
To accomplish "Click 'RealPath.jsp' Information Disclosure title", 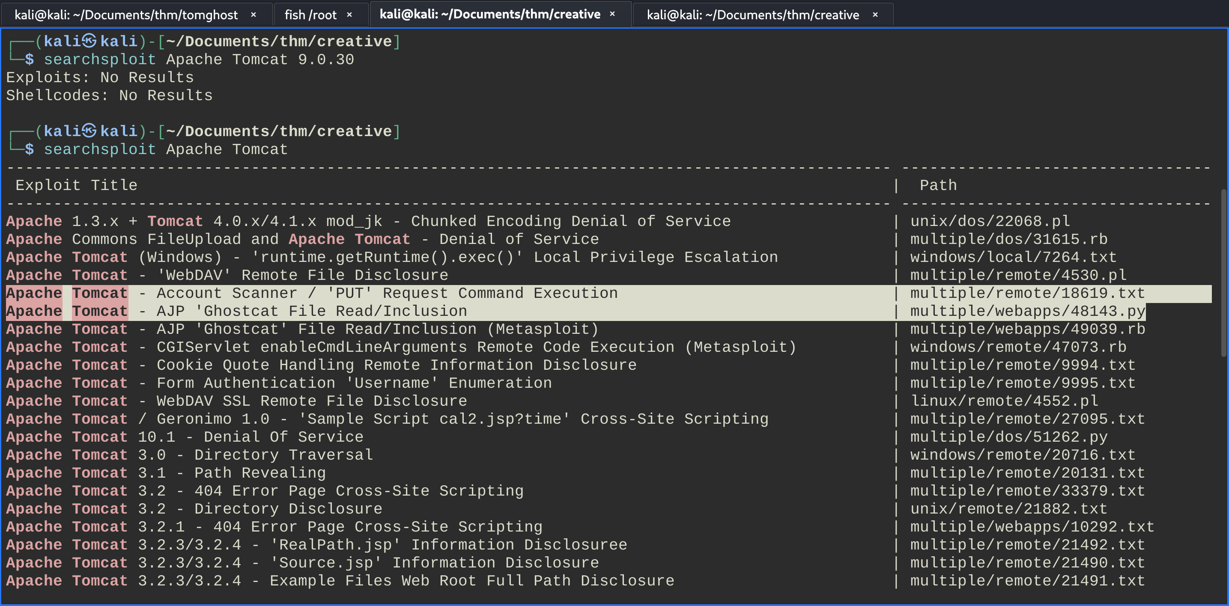I will pos(317,544).
